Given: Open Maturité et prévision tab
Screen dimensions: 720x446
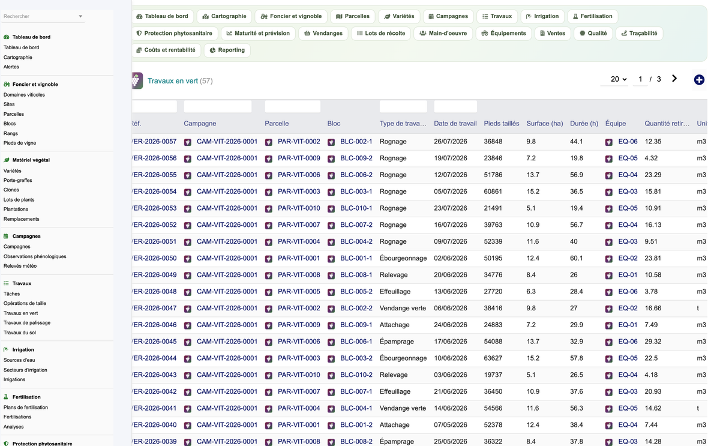Looking at the screenshot, I should [x=258, y=33].
